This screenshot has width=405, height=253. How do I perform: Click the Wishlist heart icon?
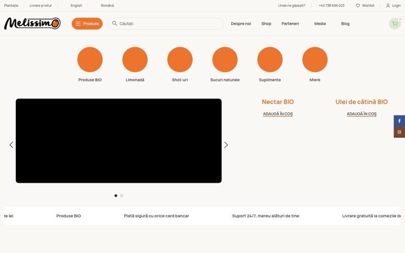(358, 6)
